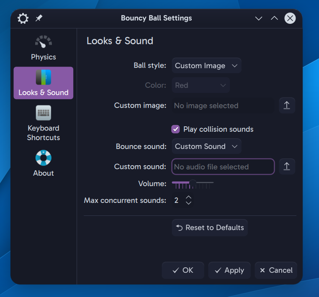Click the Apply button
Viewport: 319px width, 297px height.
pos(229,270)
